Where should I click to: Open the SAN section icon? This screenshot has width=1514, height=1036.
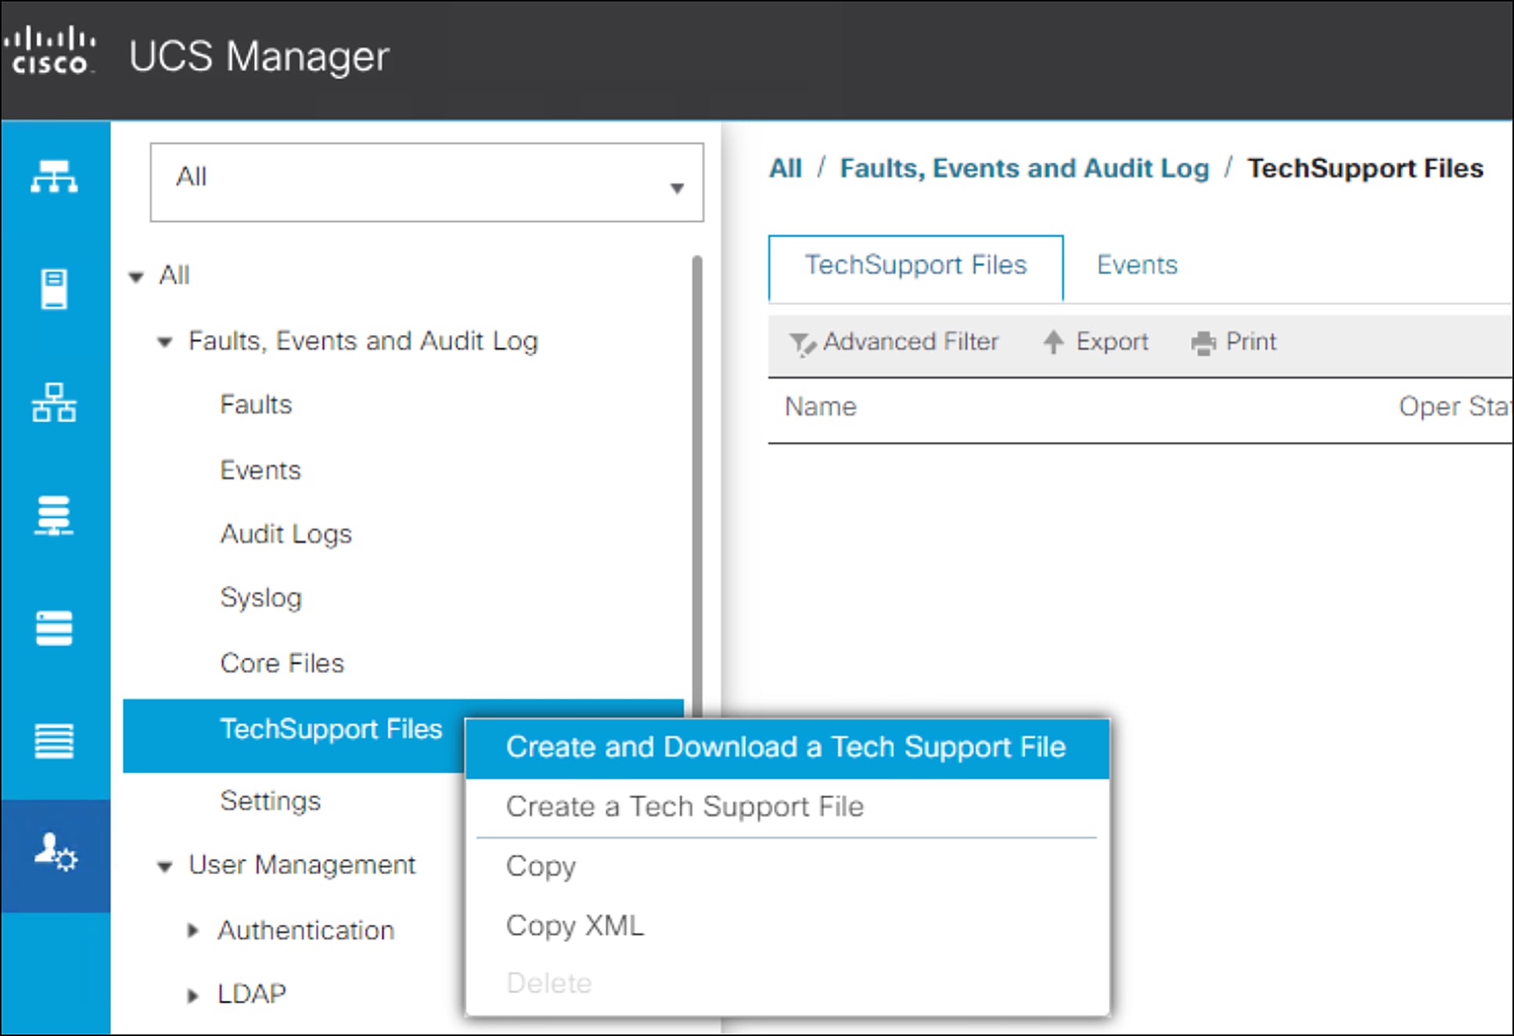(54, 516)
